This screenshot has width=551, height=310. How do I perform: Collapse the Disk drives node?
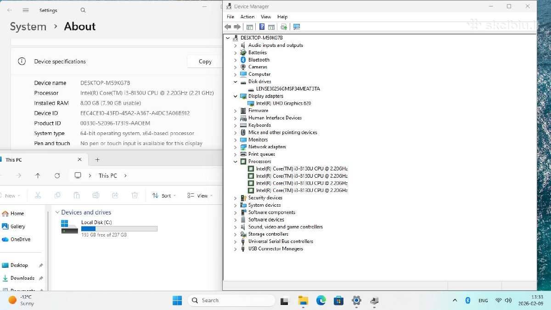point(236,82)
